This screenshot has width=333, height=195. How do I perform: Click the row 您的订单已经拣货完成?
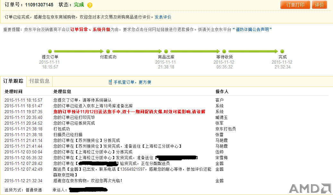(74, 123)
